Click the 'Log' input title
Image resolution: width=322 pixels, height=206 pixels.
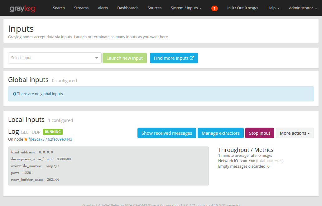(13, 131)
